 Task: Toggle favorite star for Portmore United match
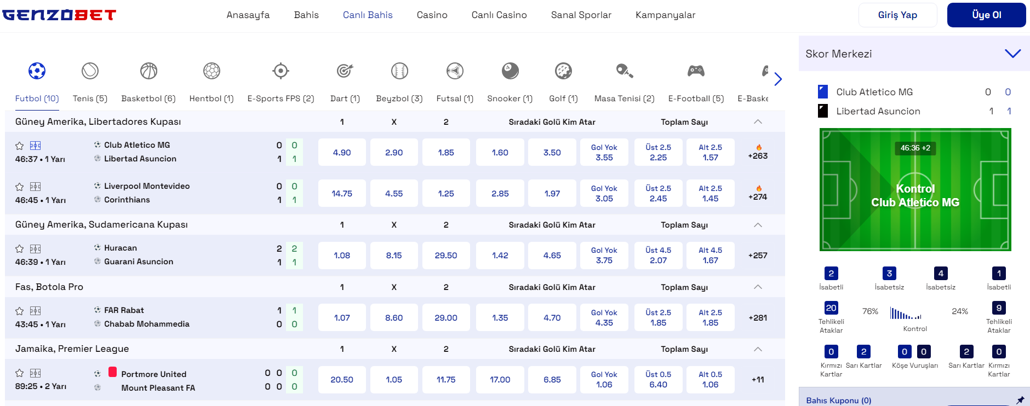pos(20,373)
